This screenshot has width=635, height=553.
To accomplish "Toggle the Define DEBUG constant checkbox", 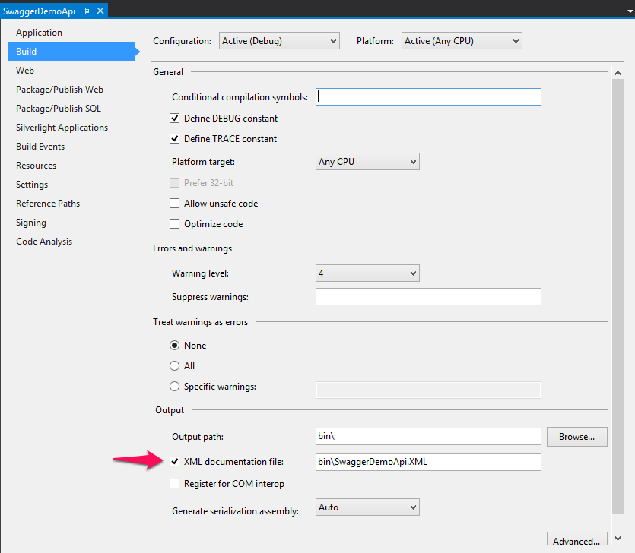I will point(175,118).
